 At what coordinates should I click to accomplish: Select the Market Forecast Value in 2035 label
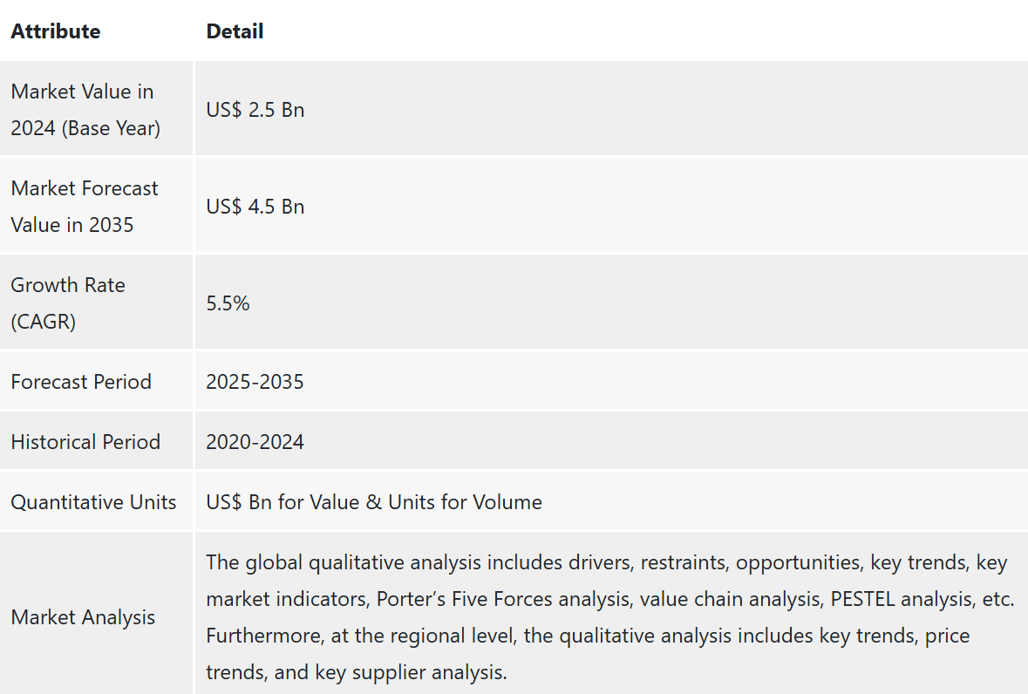(85, 207)
